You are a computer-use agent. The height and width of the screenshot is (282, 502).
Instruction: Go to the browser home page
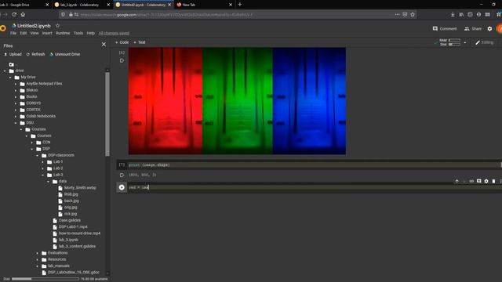pyautogui.click(x=23, y=14)
